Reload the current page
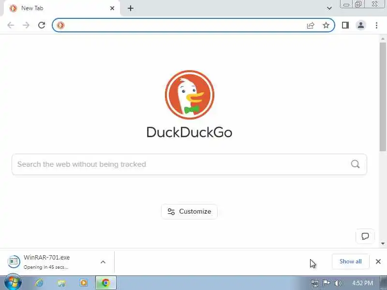Screen dimensions: 387x290 pyautogui.click(x=42, y=25)
